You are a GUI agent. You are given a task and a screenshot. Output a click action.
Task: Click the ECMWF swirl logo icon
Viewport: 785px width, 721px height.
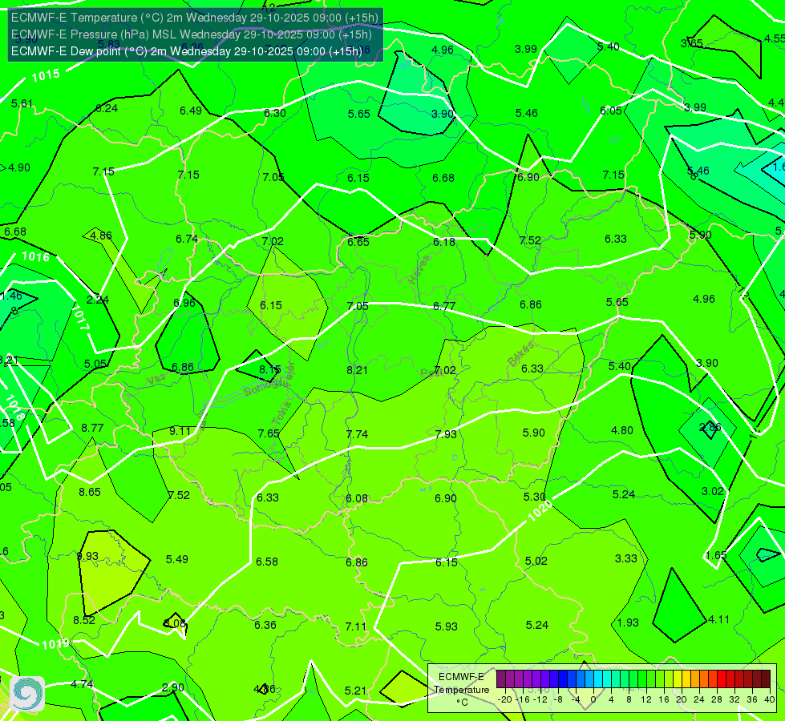(x=27, y=694)
